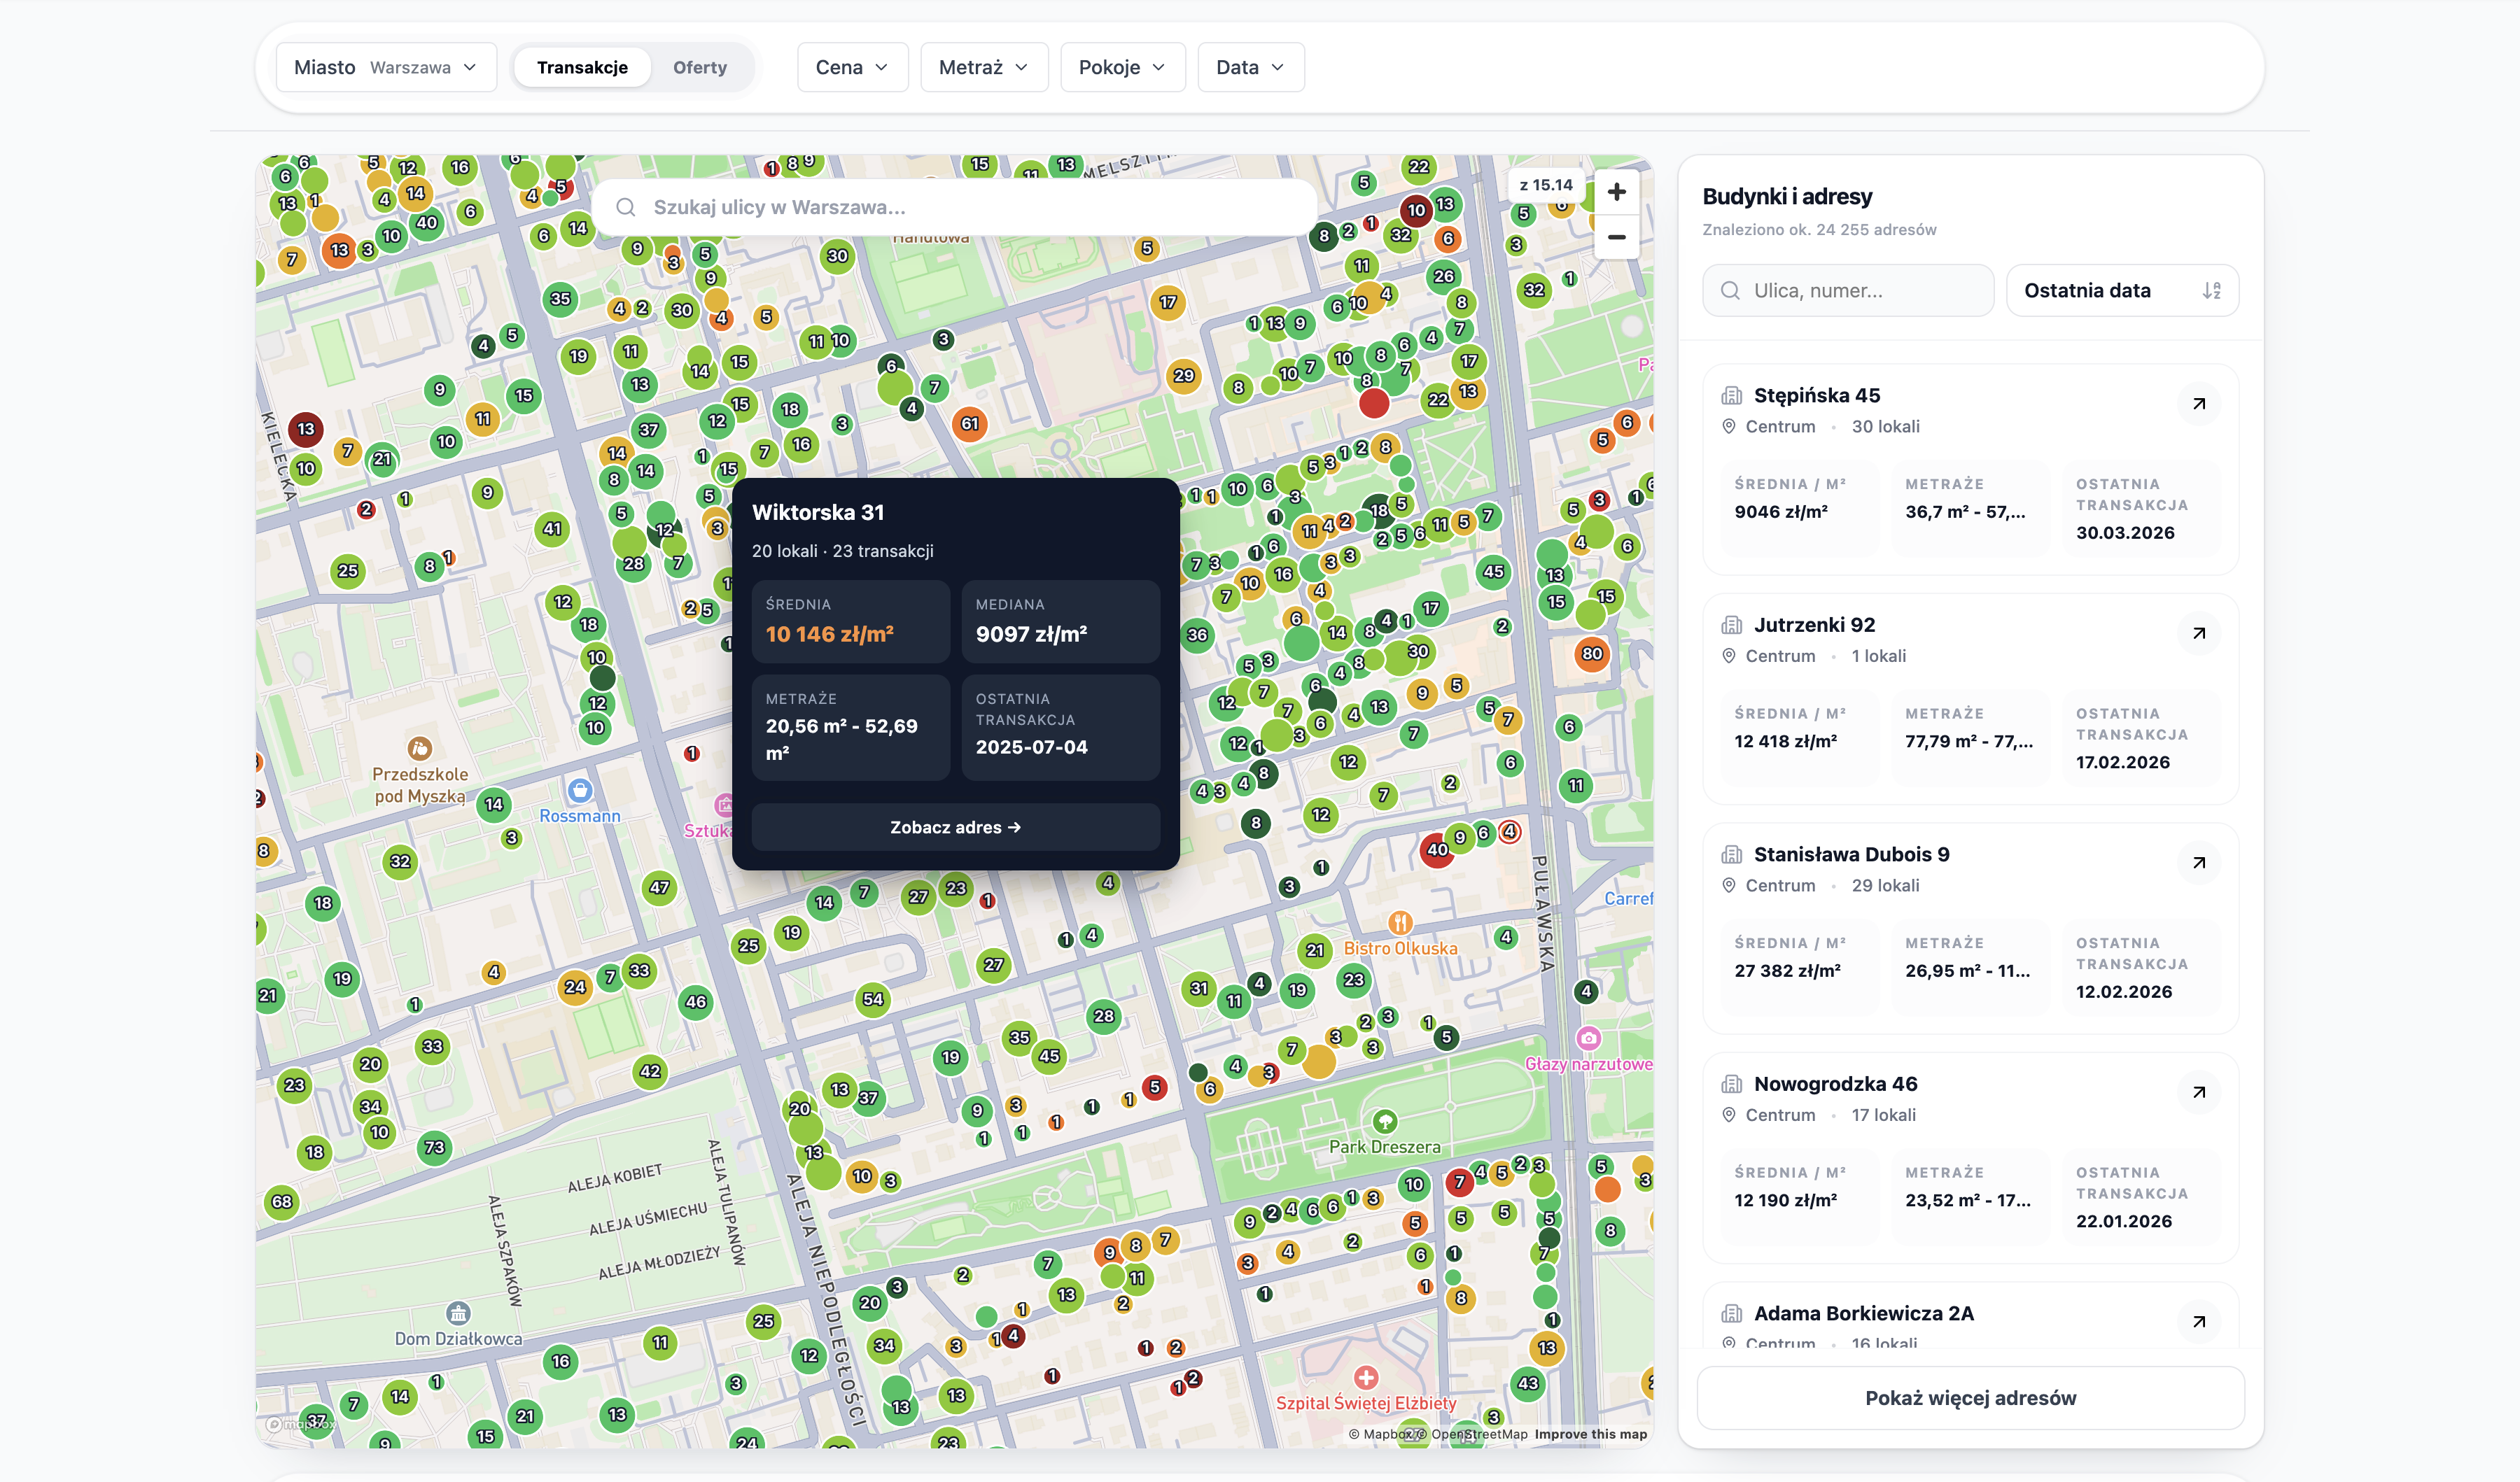Click the green 45 marker near Puławska
This screenshot has width=2520, height=1482.
point(1493,572)
